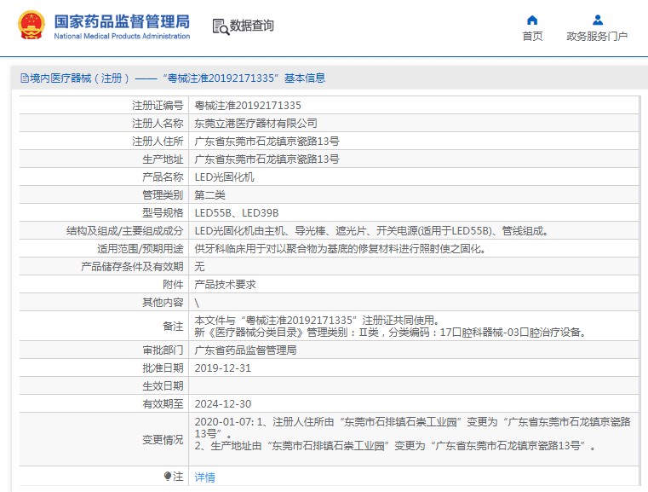This screenshot has height=492, width=648.
Task: Click the 注册证编号 row label
Action: coord(158,106)
